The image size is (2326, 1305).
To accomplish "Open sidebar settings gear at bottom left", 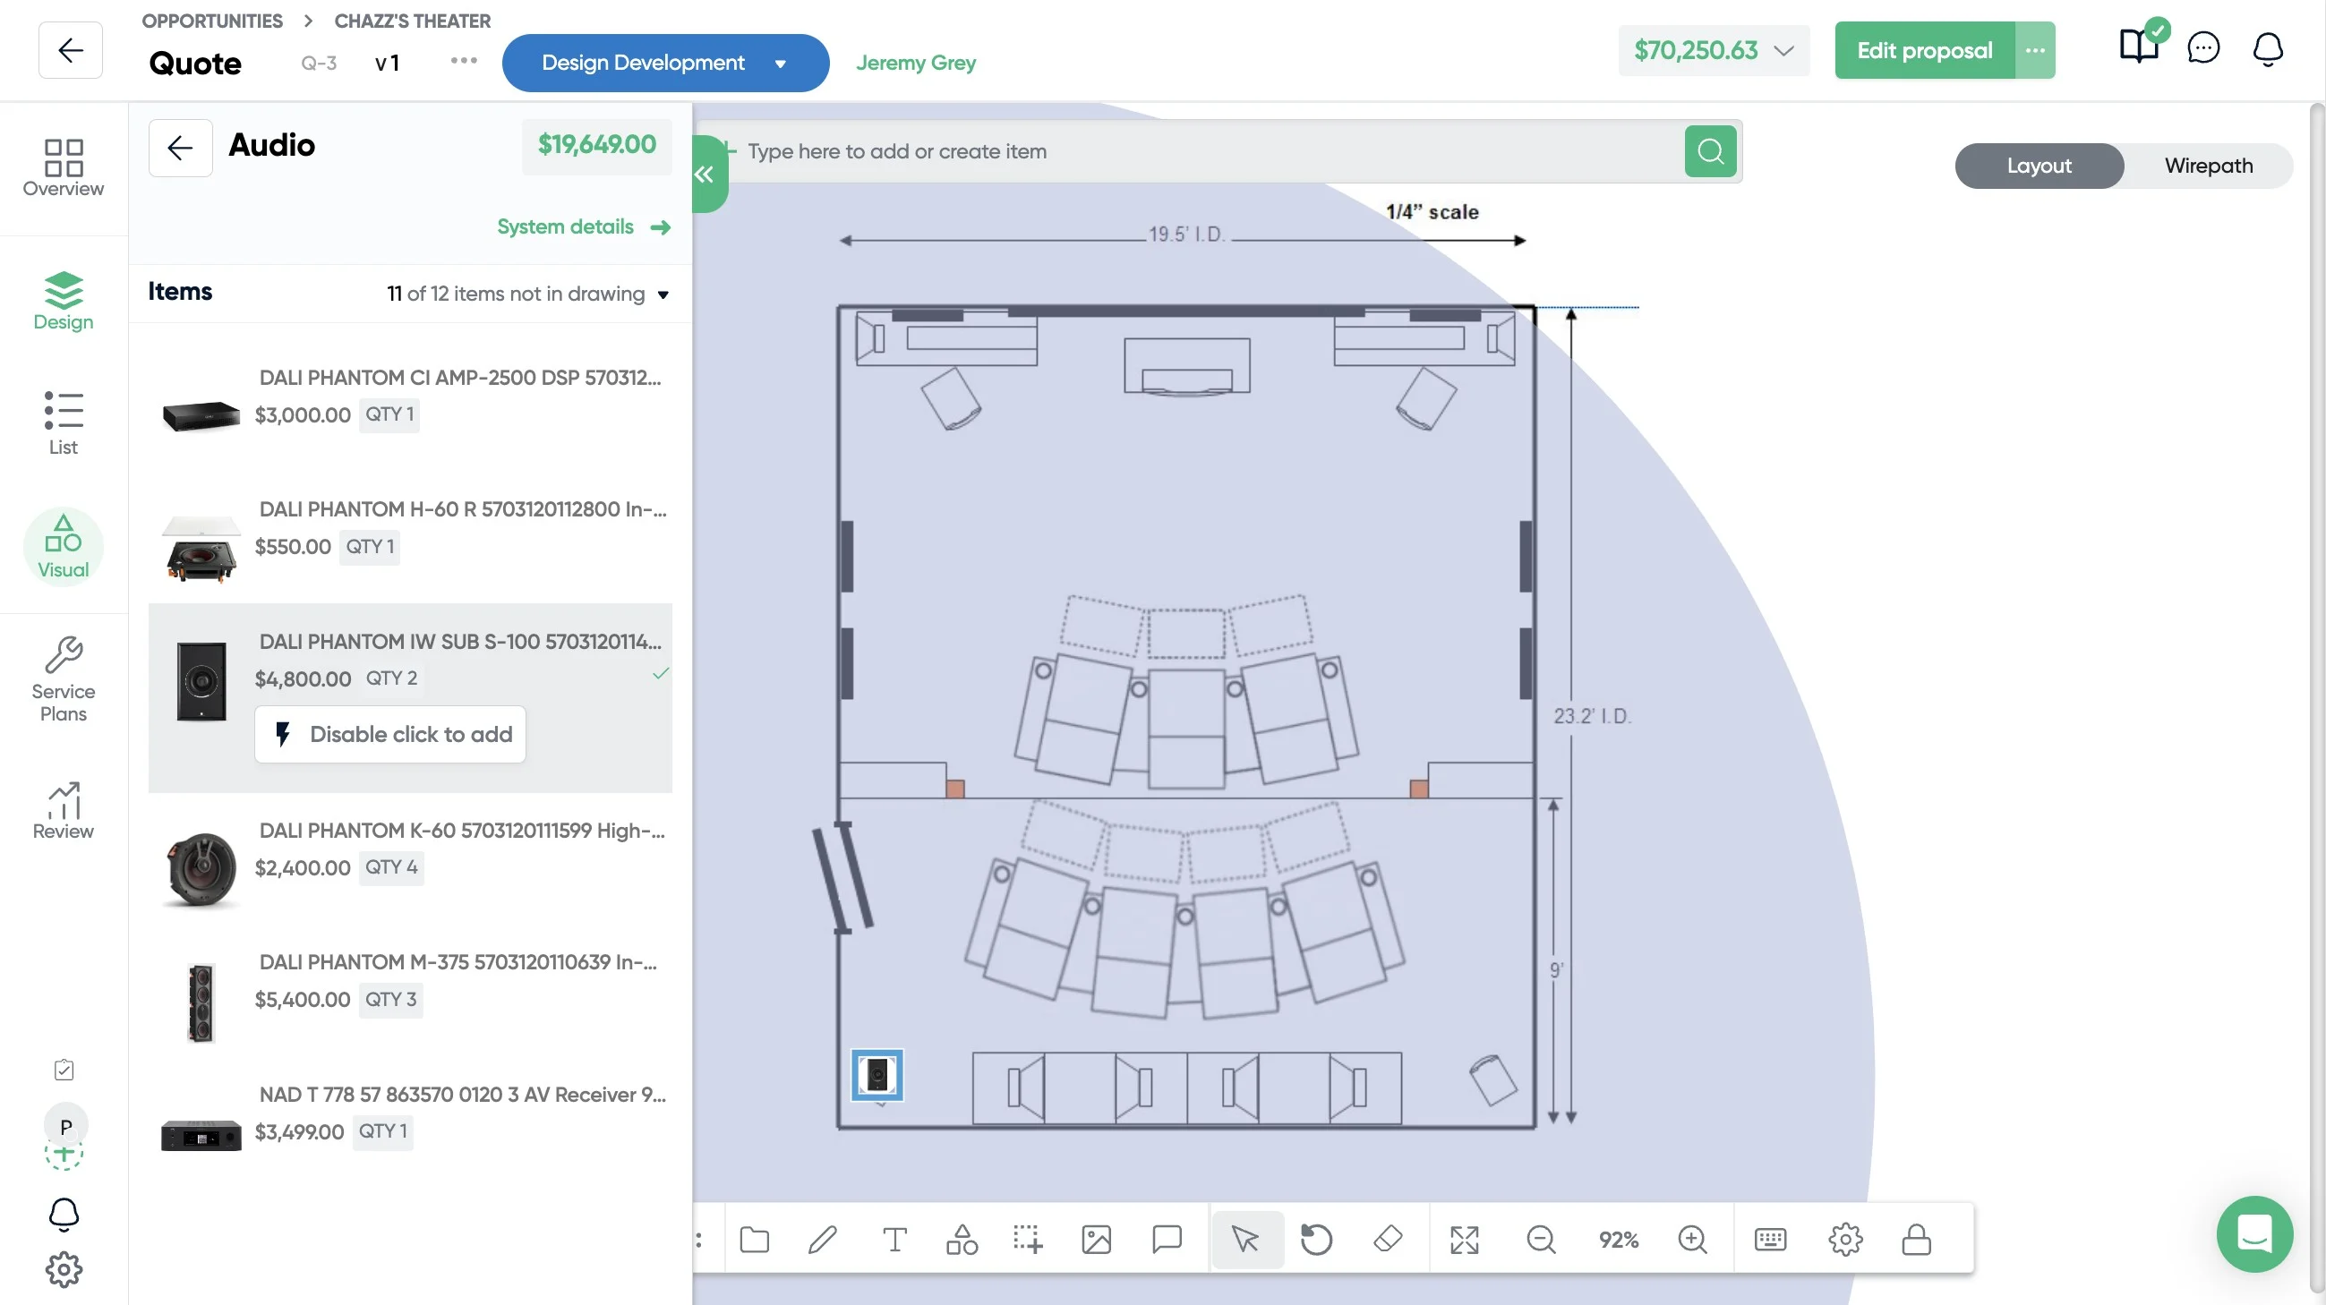I will click(x=64, y=1270).
